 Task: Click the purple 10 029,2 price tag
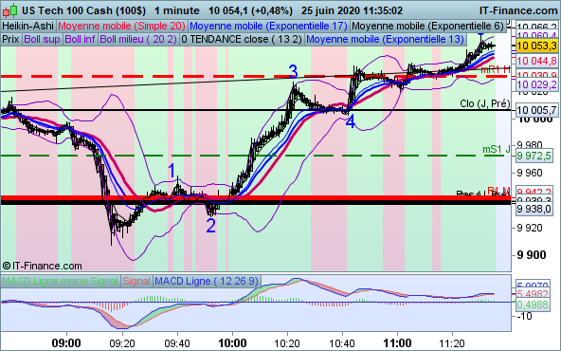(537, 84)
